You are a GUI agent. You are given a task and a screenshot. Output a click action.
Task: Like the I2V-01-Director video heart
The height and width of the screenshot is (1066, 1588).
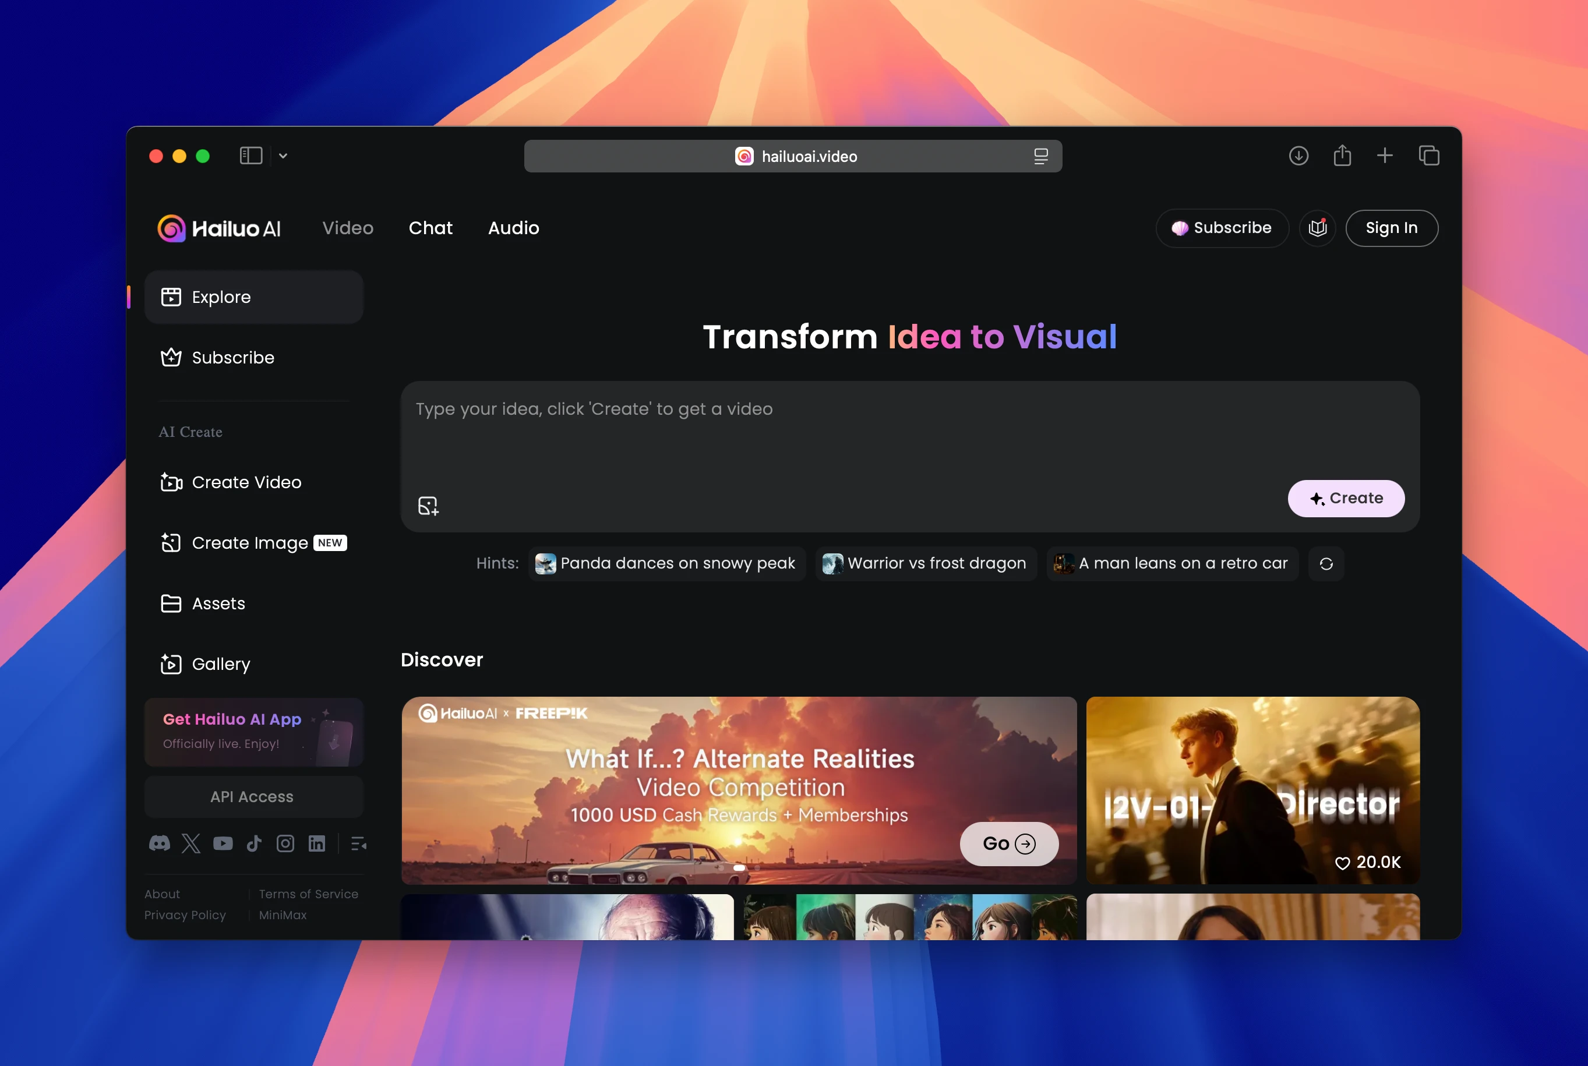(1342, 863)
